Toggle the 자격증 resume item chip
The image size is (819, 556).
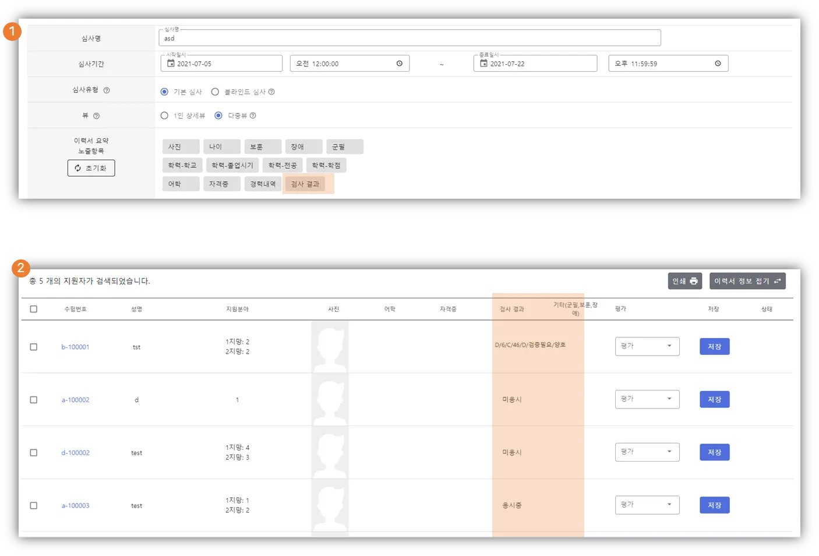(221, 184)
